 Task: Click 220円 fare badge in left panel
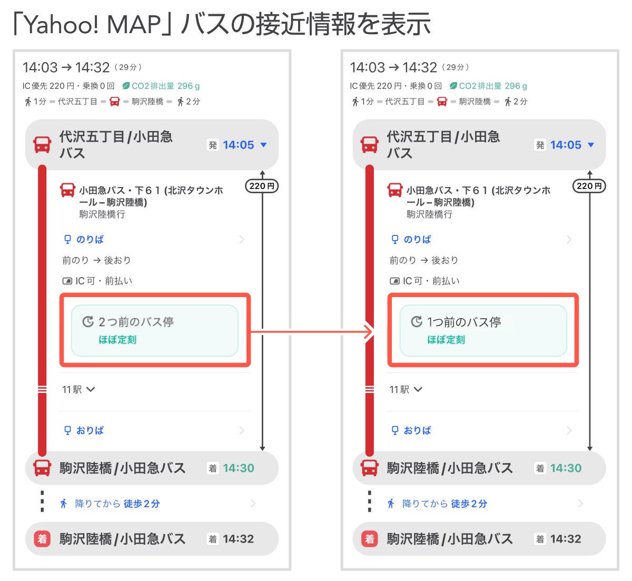pos(262,186)
